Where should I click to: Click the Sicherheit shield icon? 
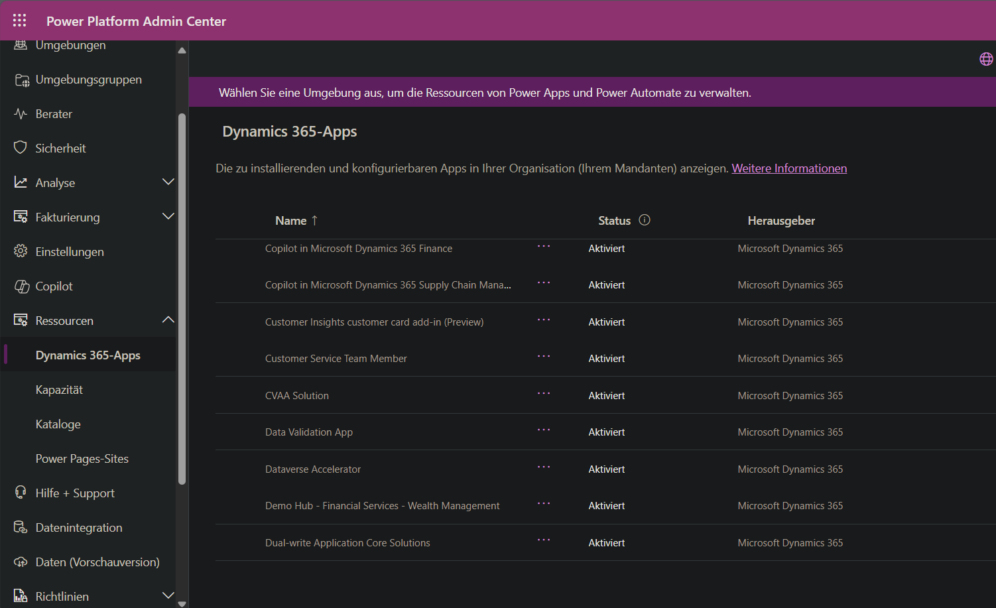21,148
